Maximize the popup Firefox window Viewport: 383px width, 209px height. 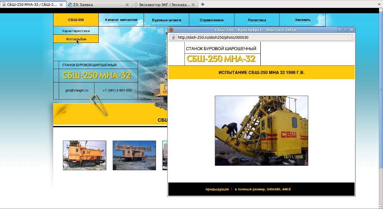click(x=346, y=29)
